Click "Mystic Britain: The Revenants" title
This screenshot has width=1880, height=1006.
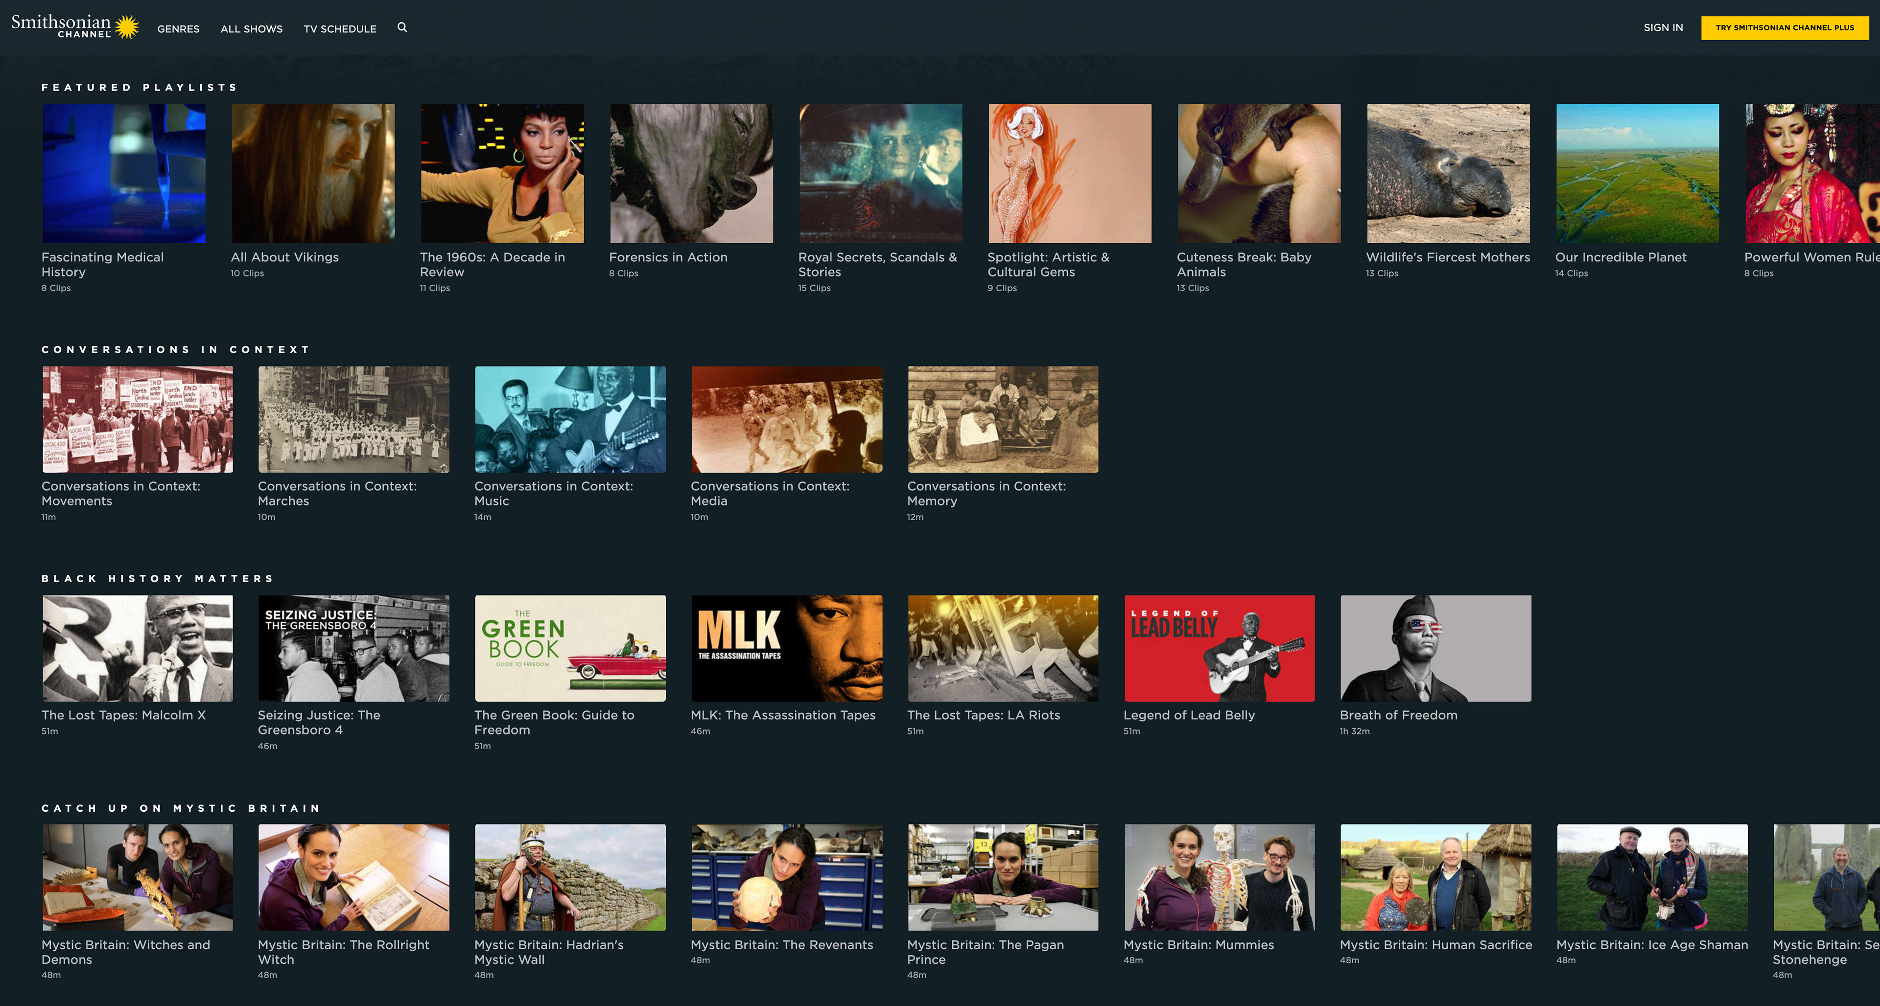[782, 945]
